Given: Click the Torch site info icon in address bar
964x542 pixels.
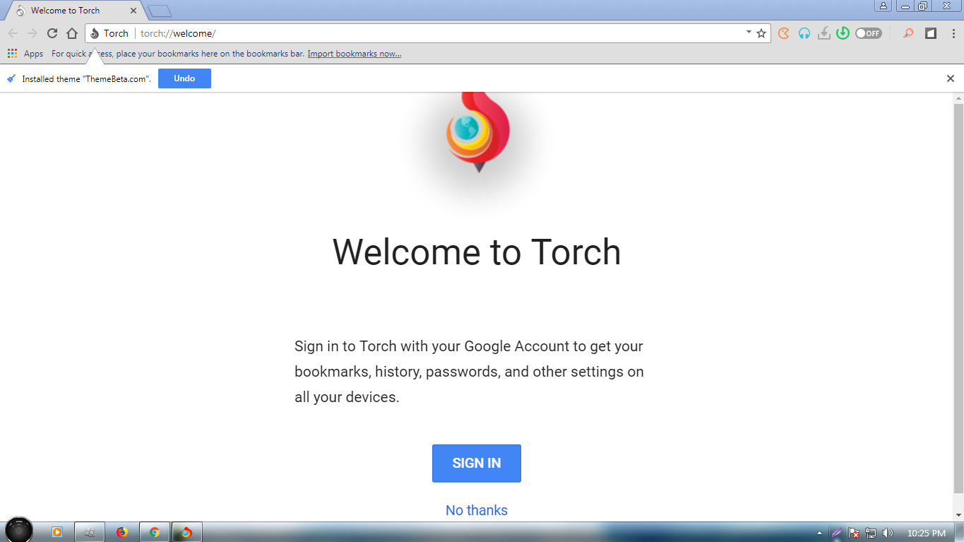Looking at the screenshot, I should click(95, 33).
